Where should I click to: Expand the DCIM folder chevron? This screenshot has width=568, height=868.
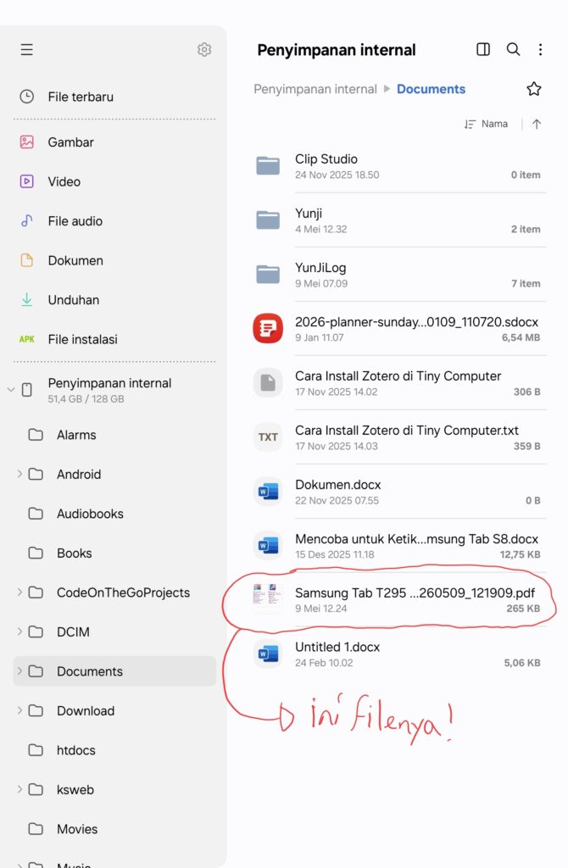pyautogui.click(x=19, y=632)
